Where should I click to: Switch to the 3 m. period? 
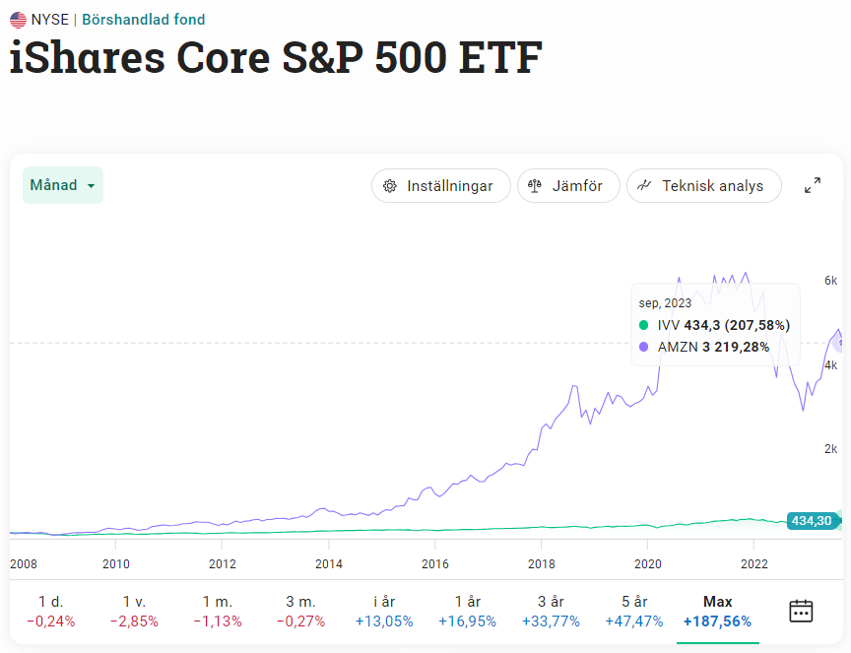click(x=303, y=611)
